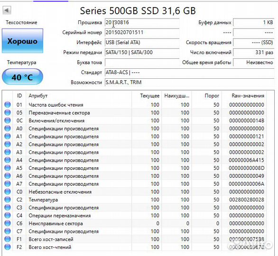Click the back arrow to previous disk
The height and width of the screenshot is (256, 278).
coord(7,10)
